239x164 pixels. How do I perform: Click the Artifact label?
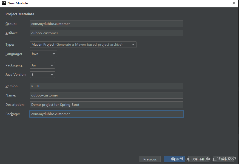click(x=12, y=33)
